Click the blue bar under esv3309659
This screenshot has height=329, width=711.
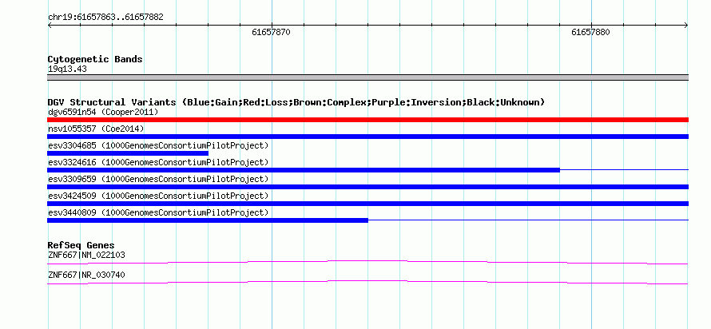(367, 187)
